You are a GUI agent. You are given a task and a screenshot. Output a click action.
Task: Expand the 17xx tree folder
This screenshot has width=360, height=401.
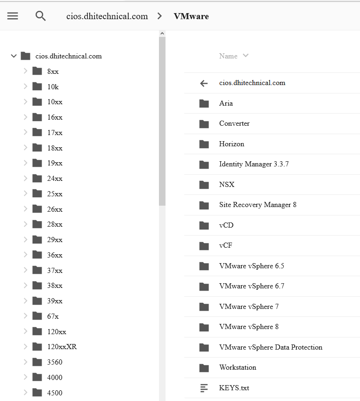25,132
